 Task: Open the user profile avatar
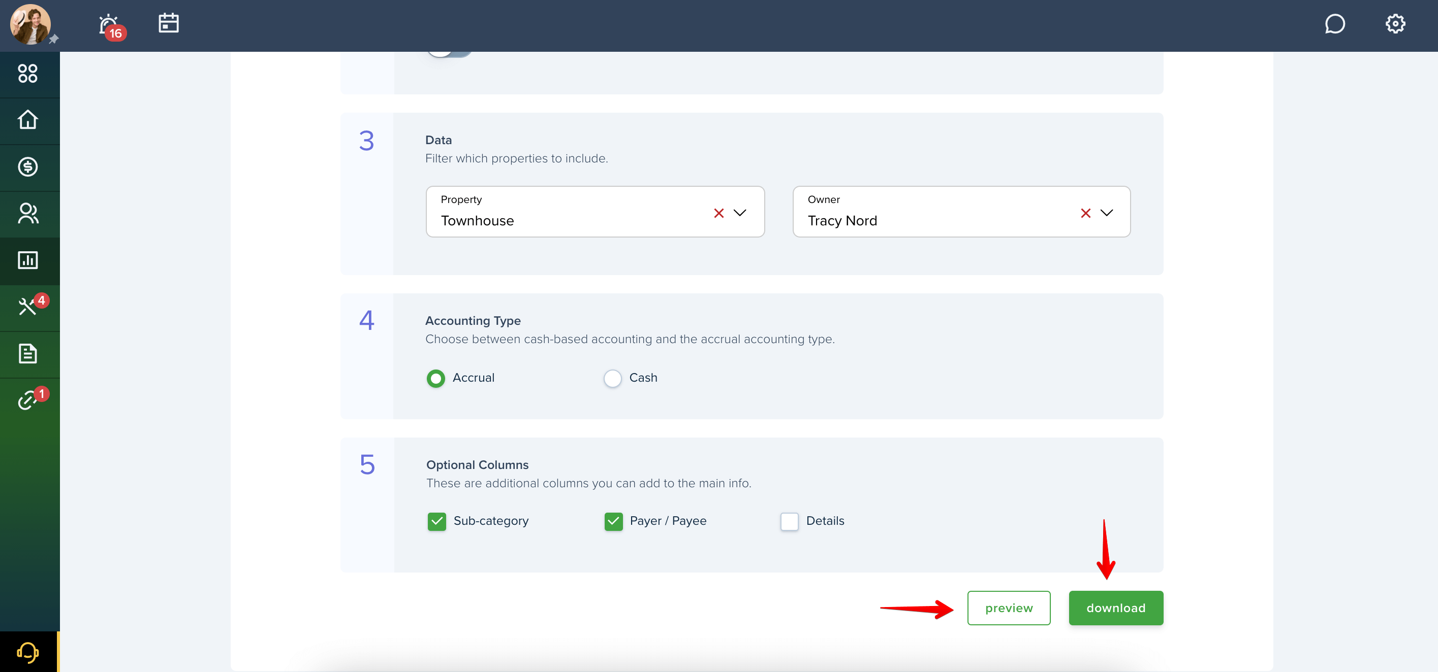click(x=30, y=24)
